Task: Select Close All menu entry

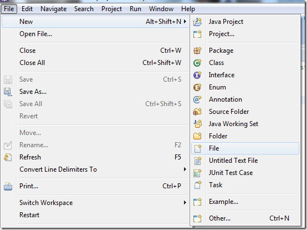Action: [95, 63]
